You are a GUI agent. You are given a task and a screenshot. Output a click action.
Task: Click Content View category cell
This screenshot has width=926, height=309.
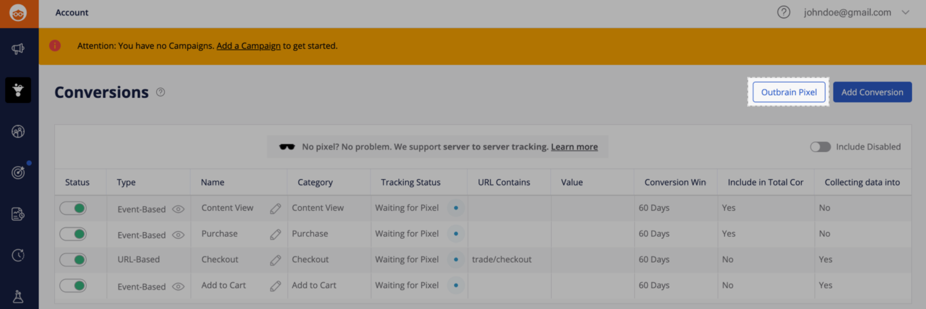[317, 208]
